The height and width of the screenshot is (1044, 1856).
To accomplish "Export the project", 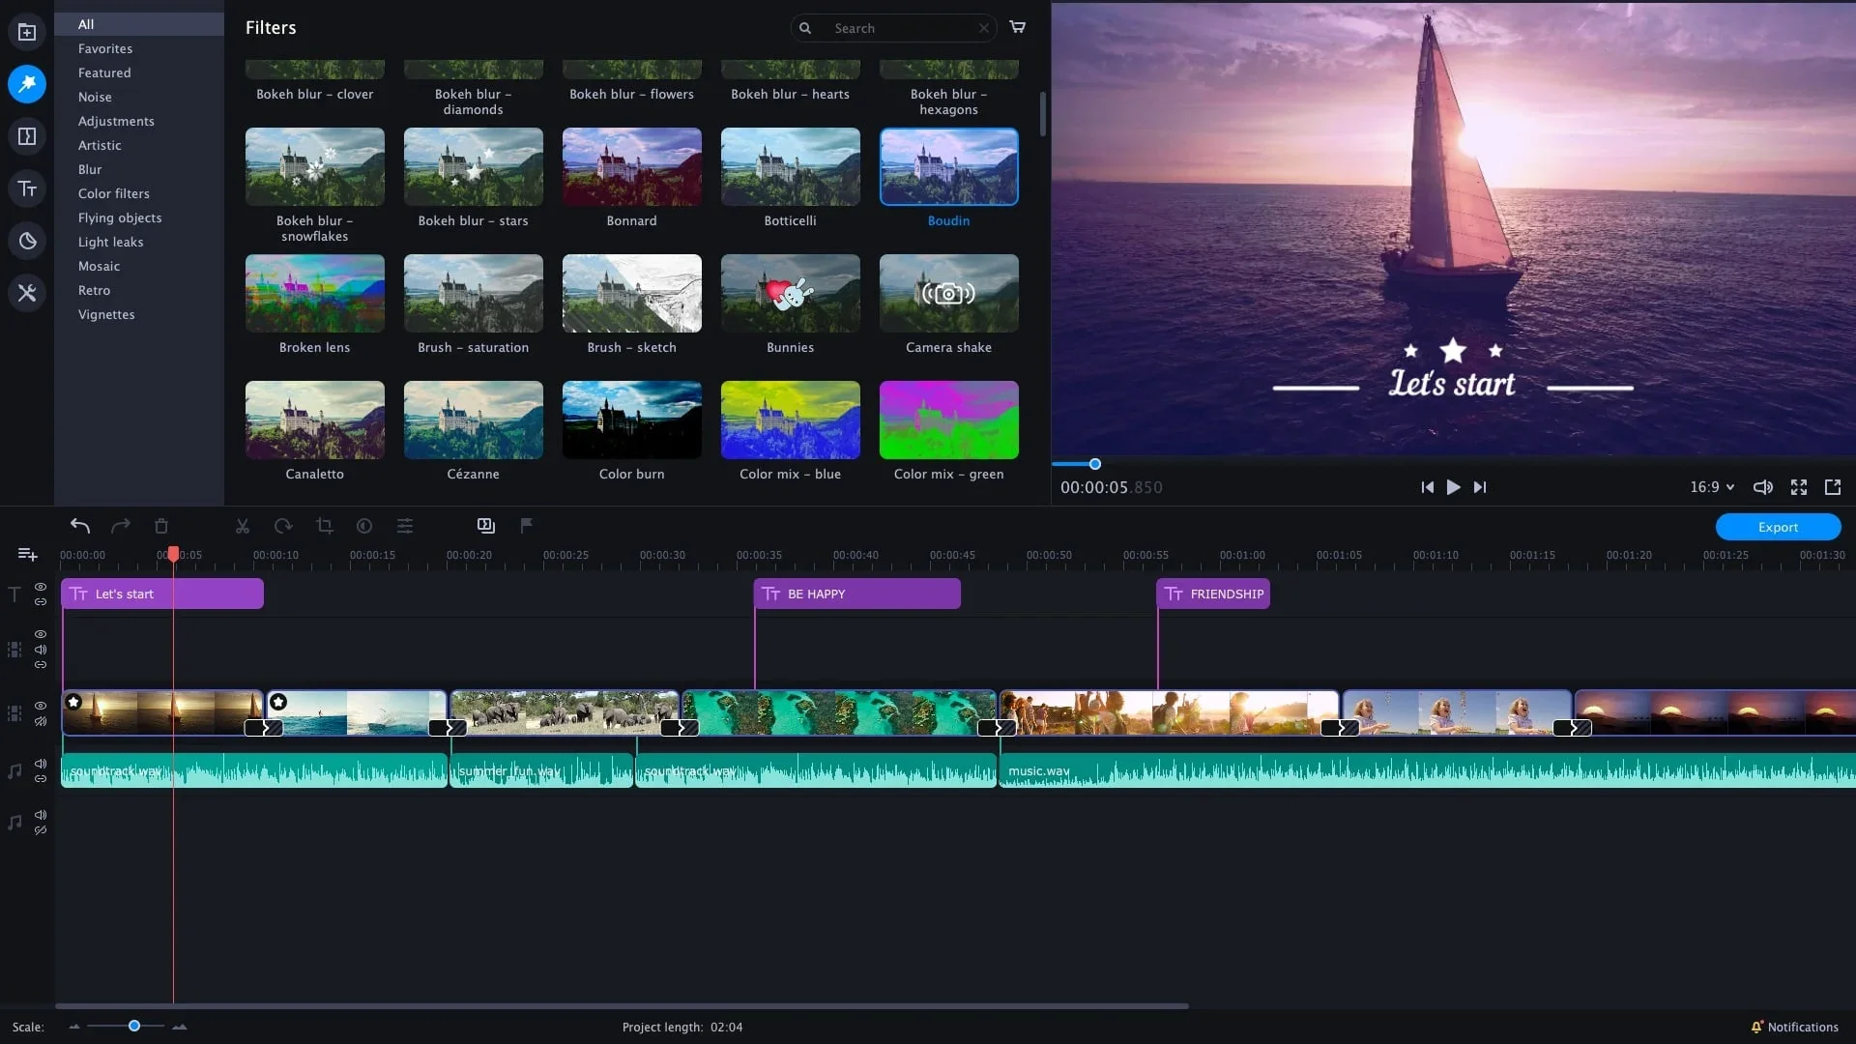I will pos(1778,527).
